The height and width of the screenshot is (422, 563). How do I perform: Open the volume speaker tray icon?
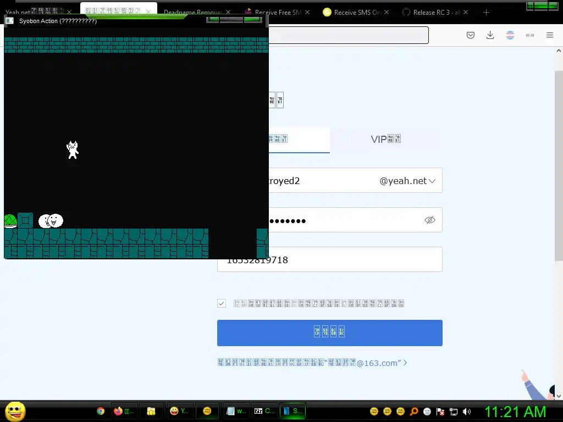(467, 412)
